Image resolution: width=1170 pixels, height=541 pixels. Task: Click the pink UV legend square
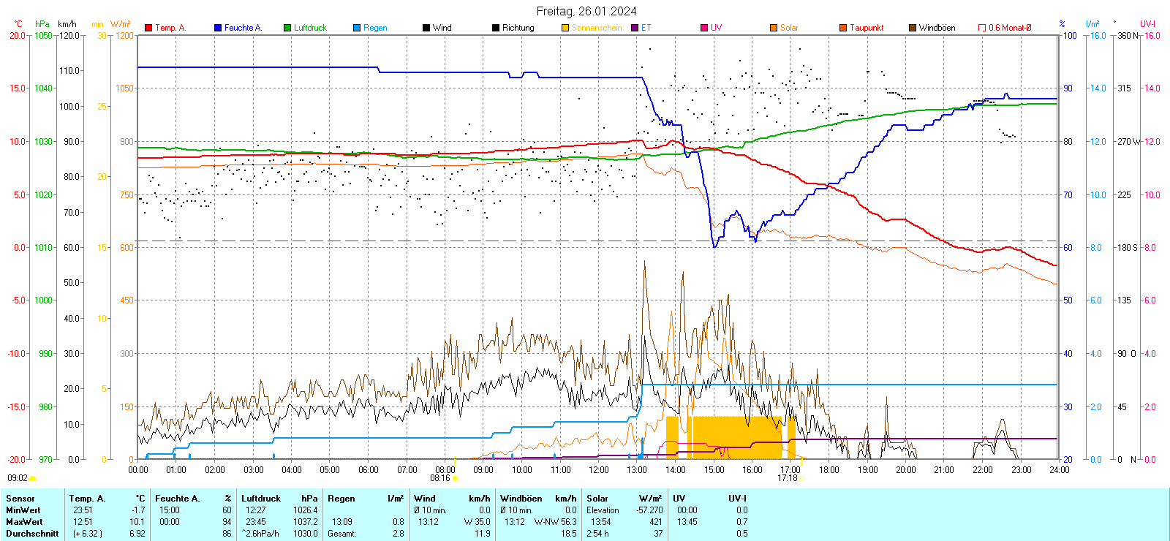coord(704,28)
